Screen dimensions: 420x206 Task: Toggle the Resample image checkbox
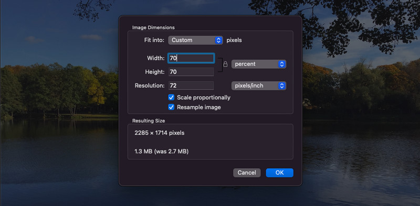tap(171, 107)
